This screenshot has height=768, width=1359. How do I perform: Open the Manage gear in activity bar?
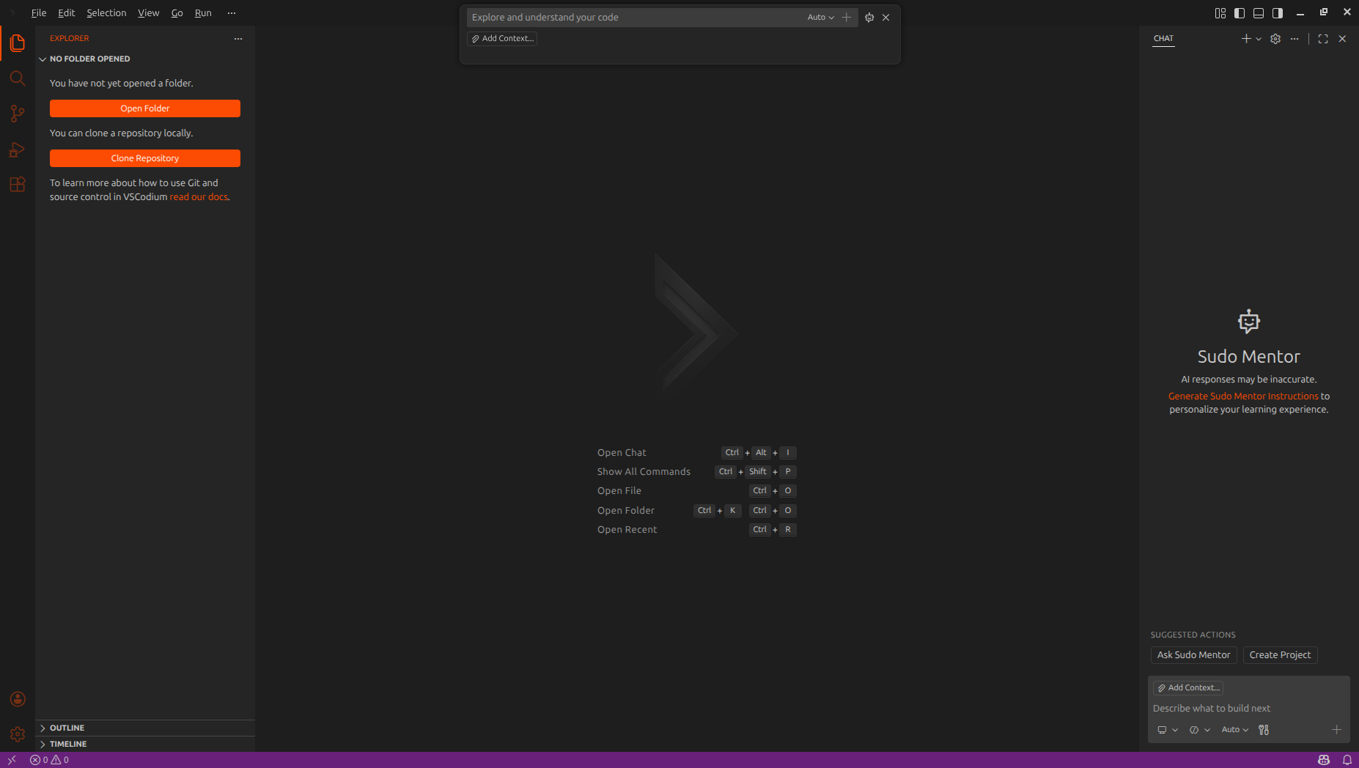tap(18, 734)
